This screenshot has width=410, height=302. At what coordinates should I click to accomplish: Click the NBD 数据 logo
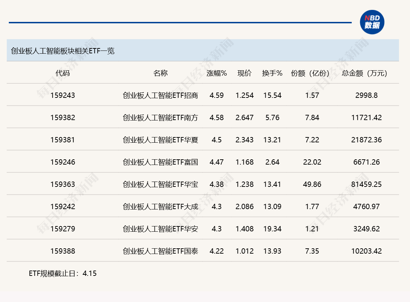click(372, 22)
